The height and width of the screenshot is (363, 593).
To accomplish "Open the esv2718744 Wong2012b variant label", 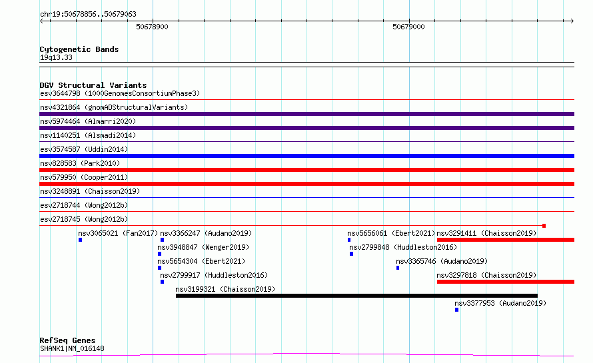I will 85,205.
